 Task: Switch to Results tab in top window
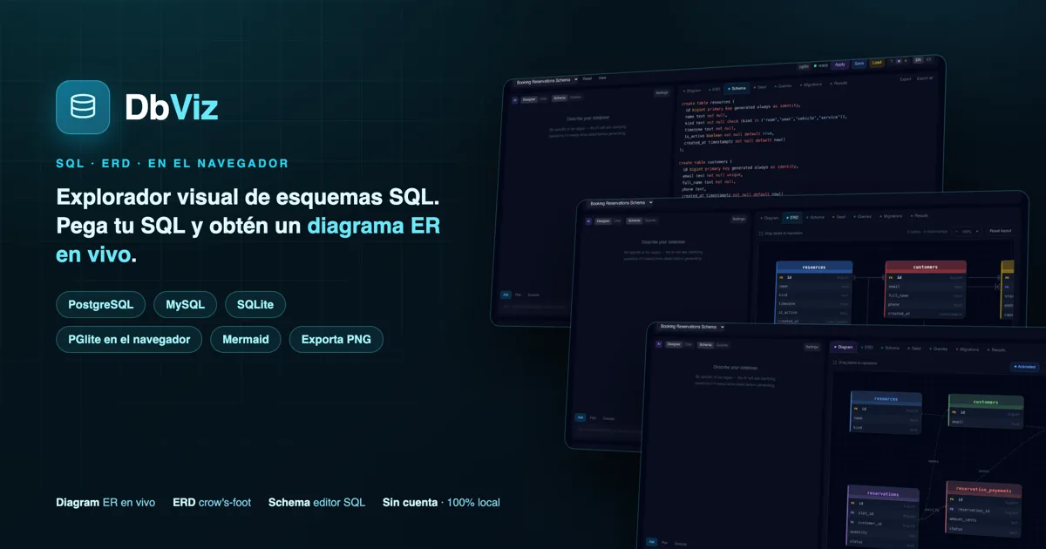click(839, 83)
